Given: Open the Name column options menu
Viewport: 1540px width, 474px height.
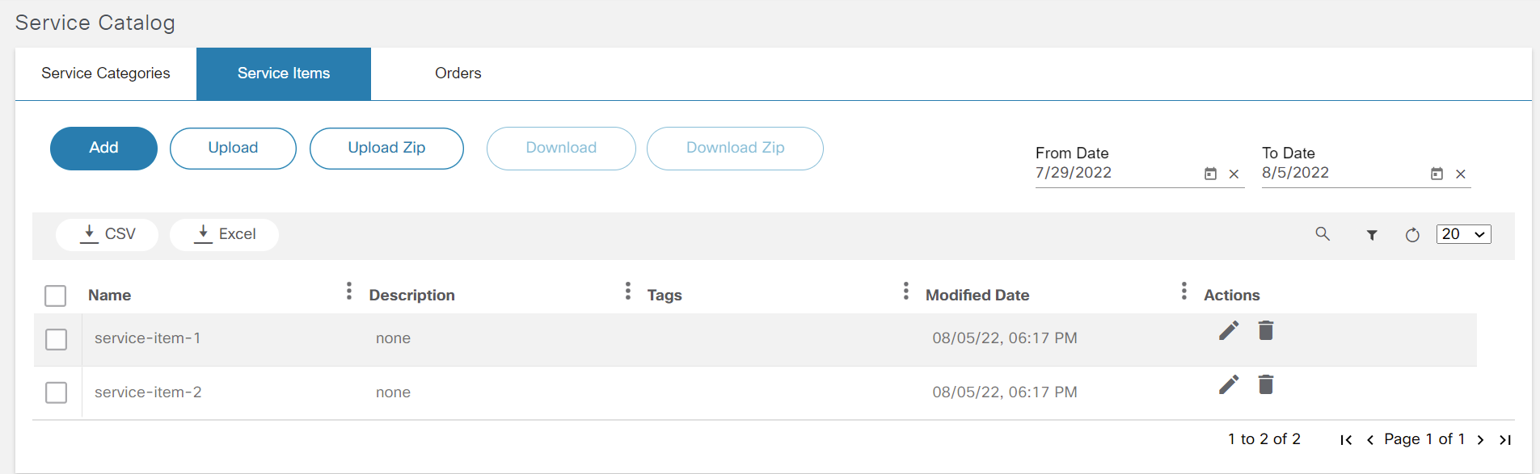Looking at the screenshot, I should (349, 291).
